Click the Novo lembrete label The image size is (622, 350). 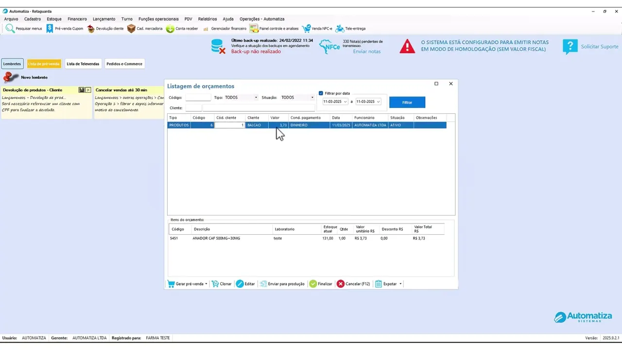tap(34, 77)
